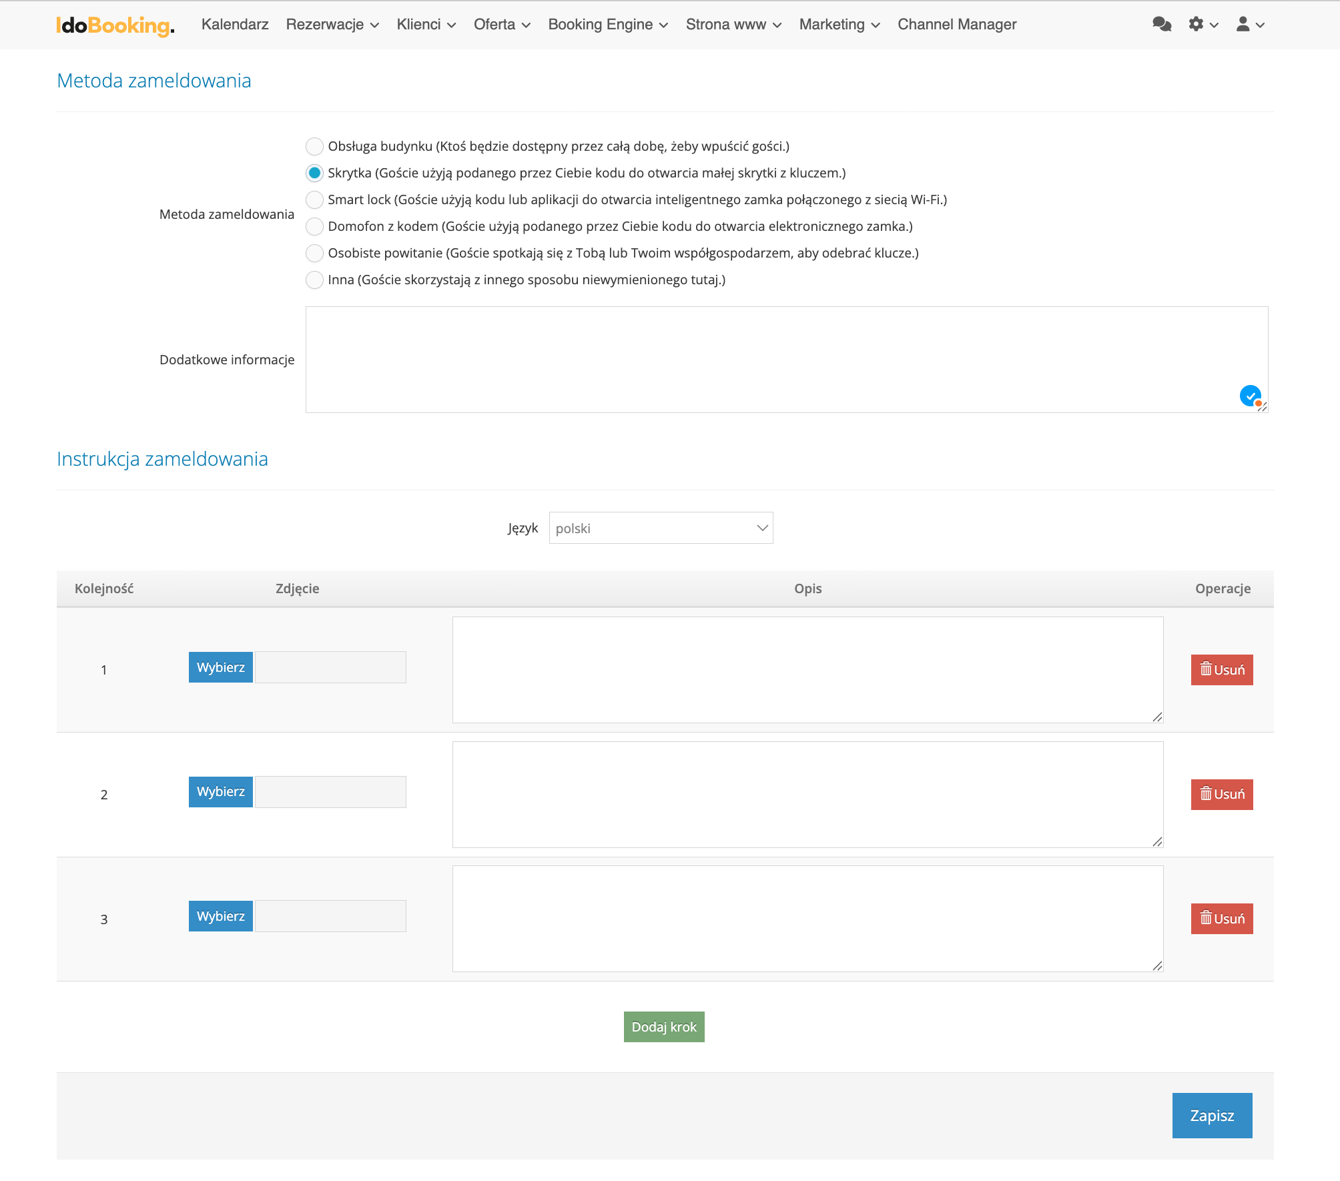This screenshot has height=1181, width=1340.
Task: Delete step 3 with the trash button
Action: pyautogui.click(x=1221, y=919)
